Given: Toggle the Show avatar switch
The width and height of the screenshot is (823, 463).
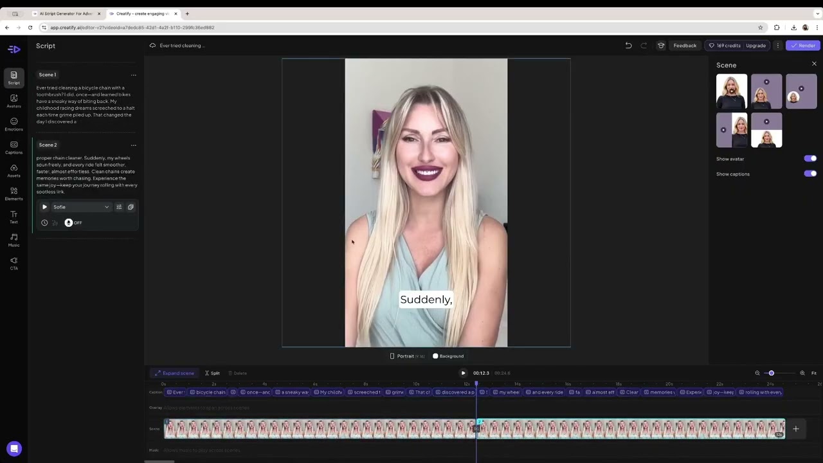Looking at the screenshot, I should coord(810,158).
